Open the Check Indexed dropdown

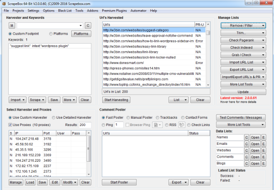click(x=243, y=47)
